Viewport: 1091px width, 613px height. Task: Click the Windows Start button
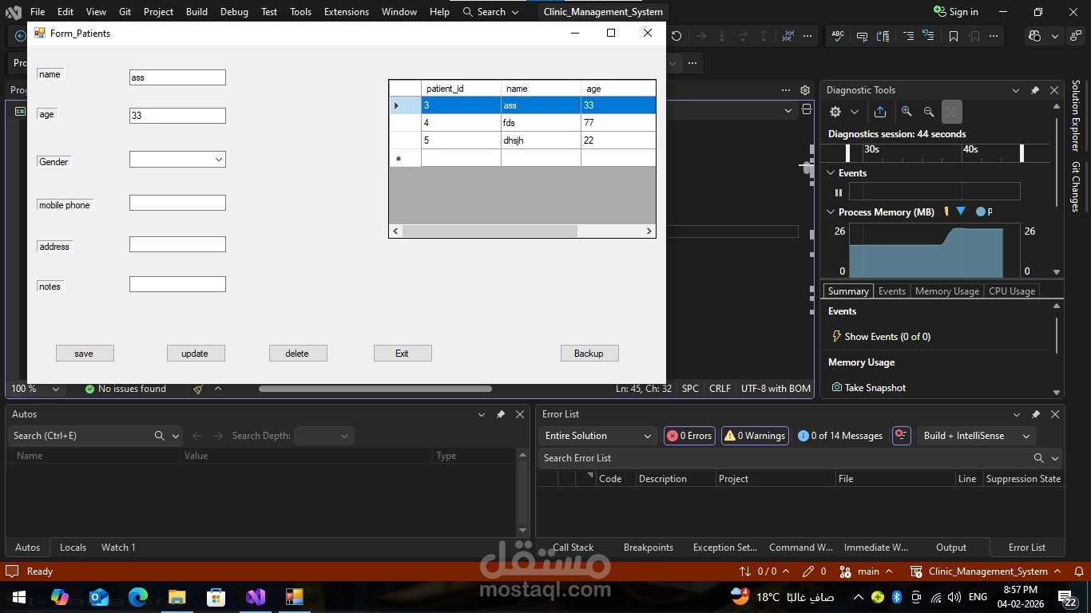click(19, 596)
